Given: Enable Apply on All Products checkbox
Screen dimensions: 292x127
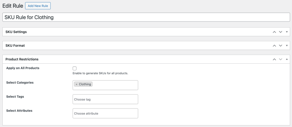Looking at the screenshot, I should tap(75, 68).
